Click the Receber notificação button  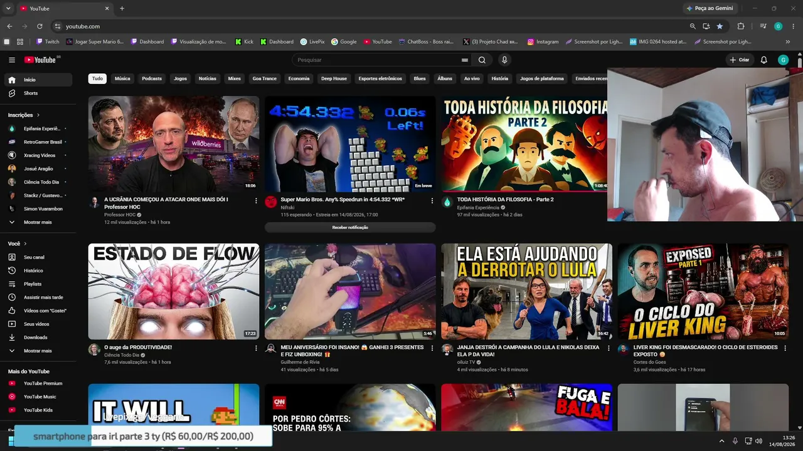[x=350, y=227]
